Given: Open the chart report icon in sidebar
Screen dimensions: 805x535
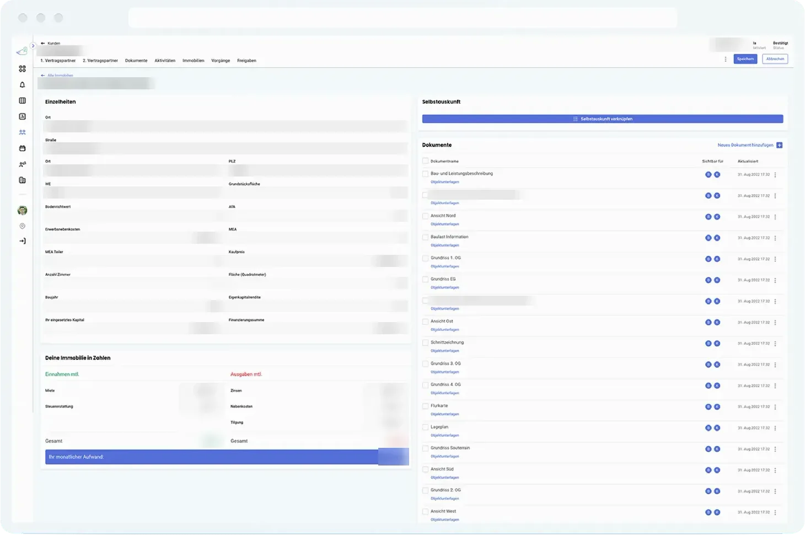Looking at the screenshot, I should pos(22,116).
